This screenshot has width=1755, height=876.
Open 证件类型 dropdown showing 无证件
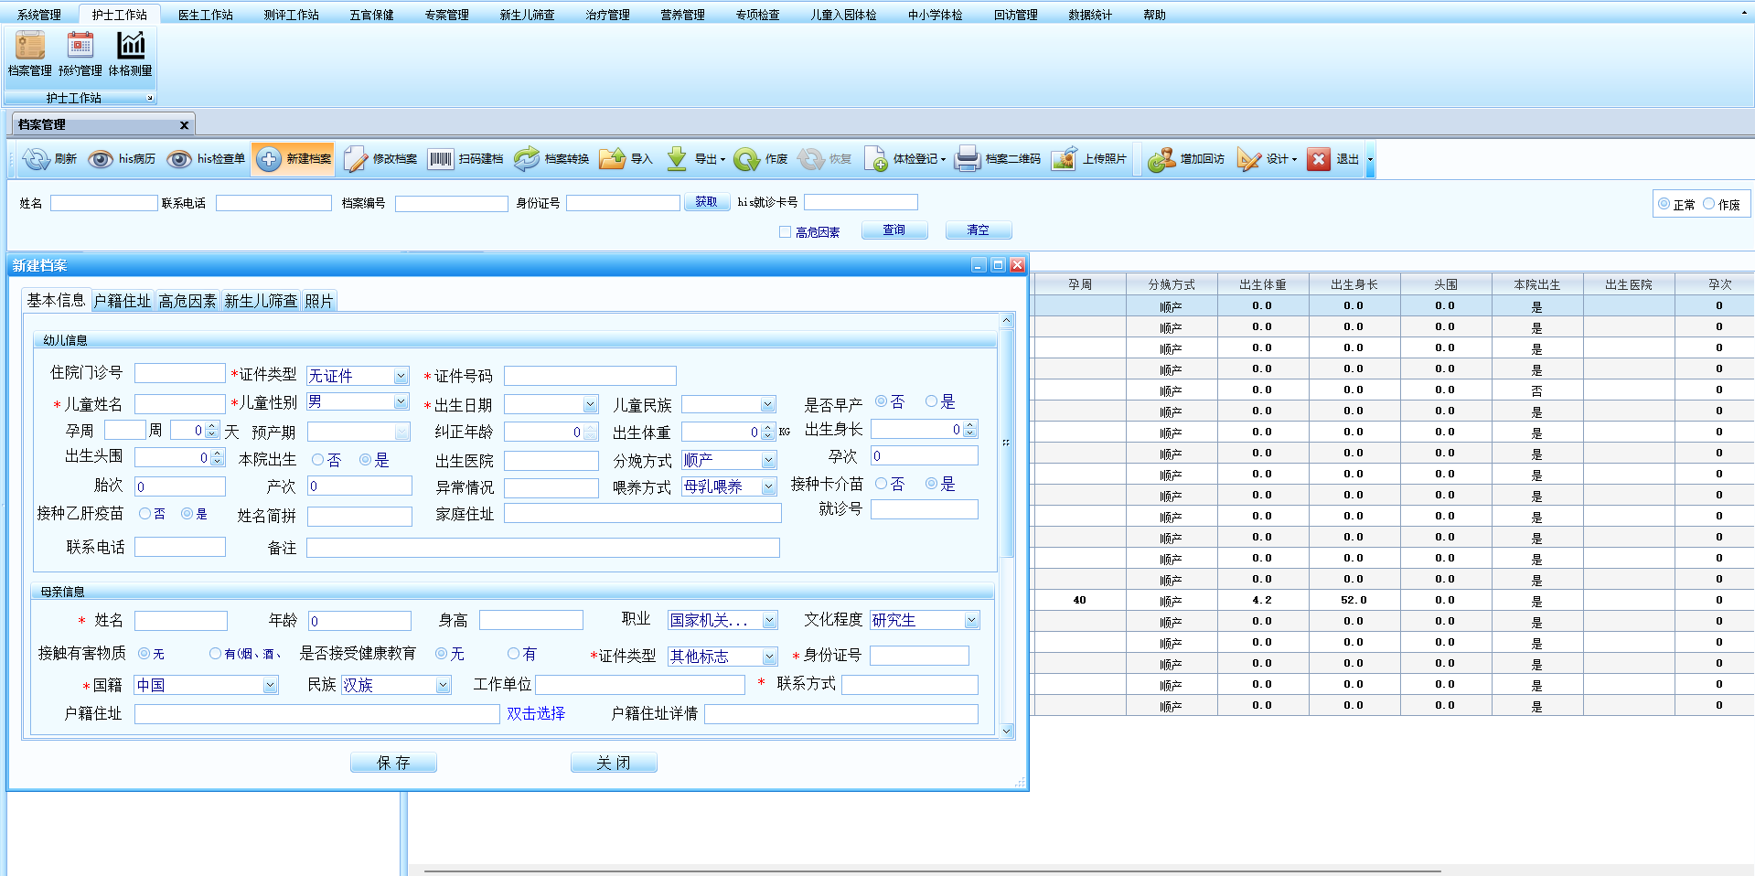click(x=401, y=376)
